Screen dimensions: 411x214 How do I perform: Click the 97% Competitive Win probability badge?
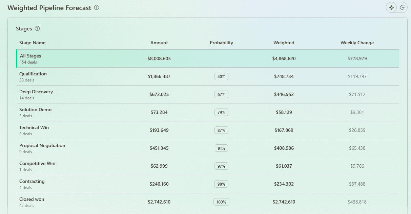(x=221, y=166)
